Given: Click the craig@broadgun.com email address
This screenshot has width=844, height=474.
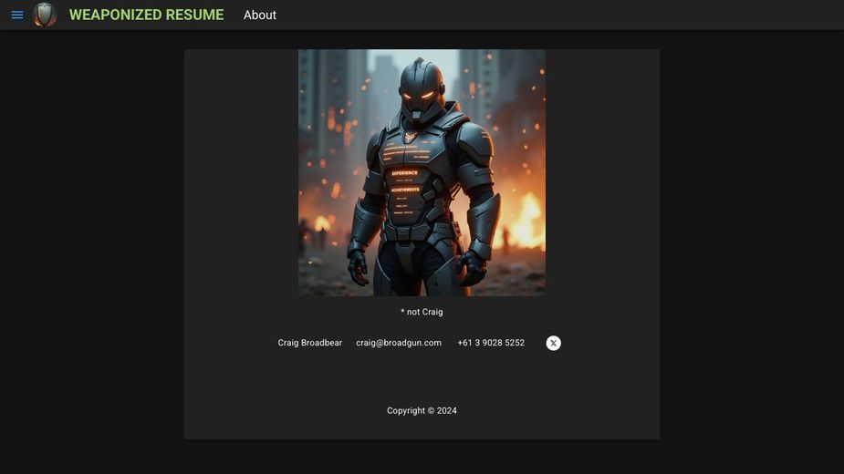Looking at the screenshot, I should point(399,343).
